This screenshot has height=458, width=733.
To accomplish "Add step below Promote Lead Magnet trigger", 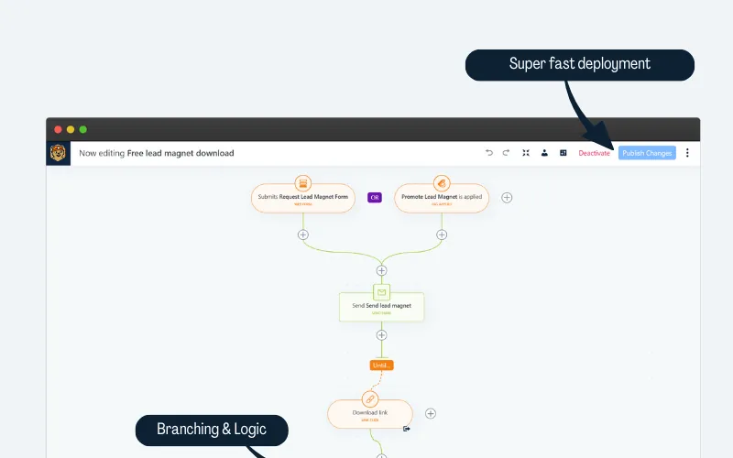I will point(442,234).
